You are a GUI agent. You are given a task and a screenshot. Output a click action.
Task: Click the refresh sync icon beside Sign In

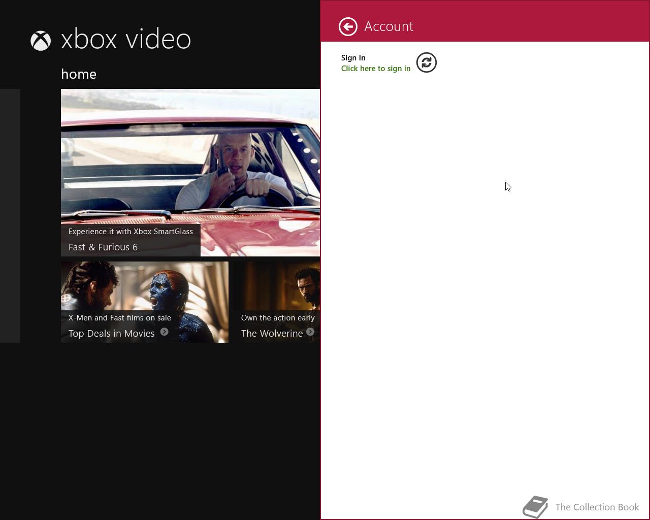click(427, 62)
